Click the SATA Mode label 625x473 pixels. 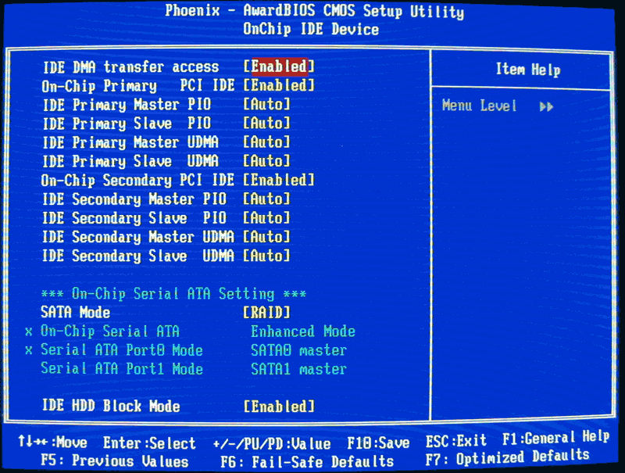pyautogui.click(x=75, y=312)
